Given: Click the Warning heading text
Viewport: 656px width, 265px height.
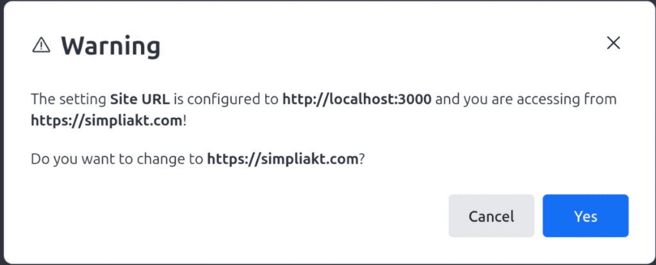Looking at the screenshot, I should (x=111, y=45).
